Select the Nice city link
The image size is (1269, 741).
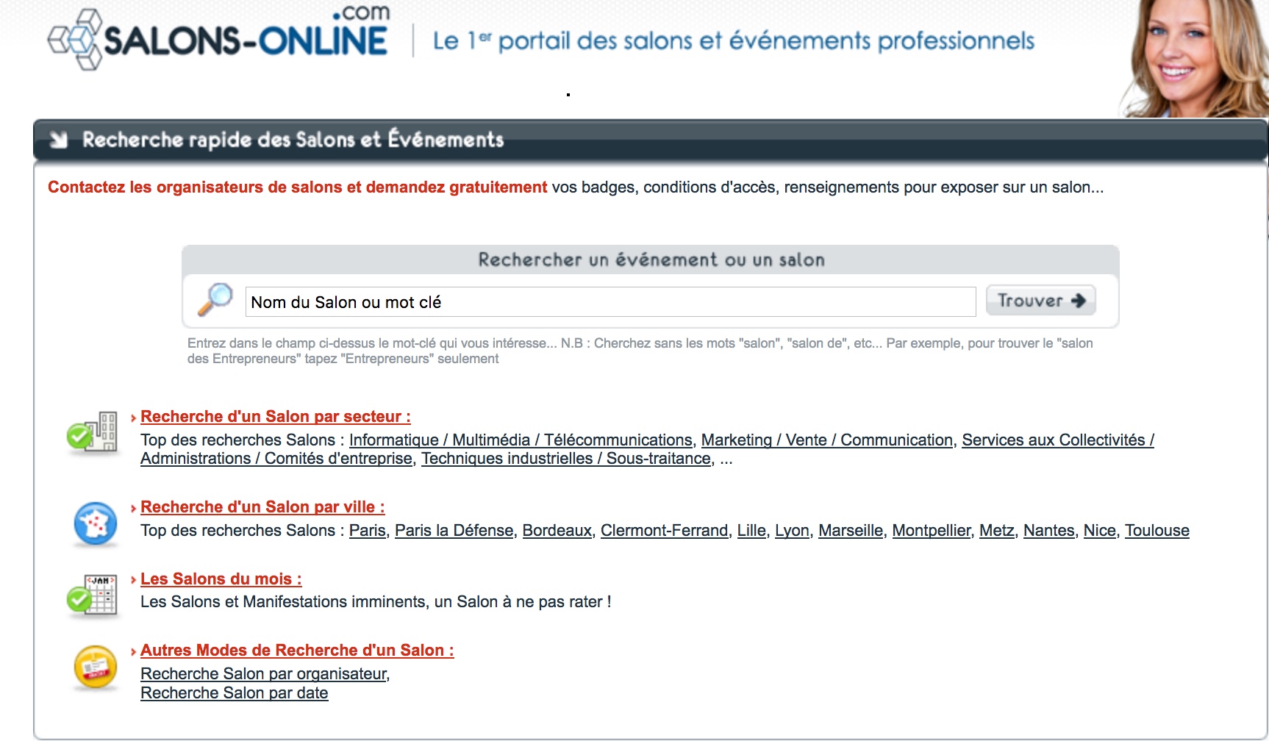point(1100,531)
